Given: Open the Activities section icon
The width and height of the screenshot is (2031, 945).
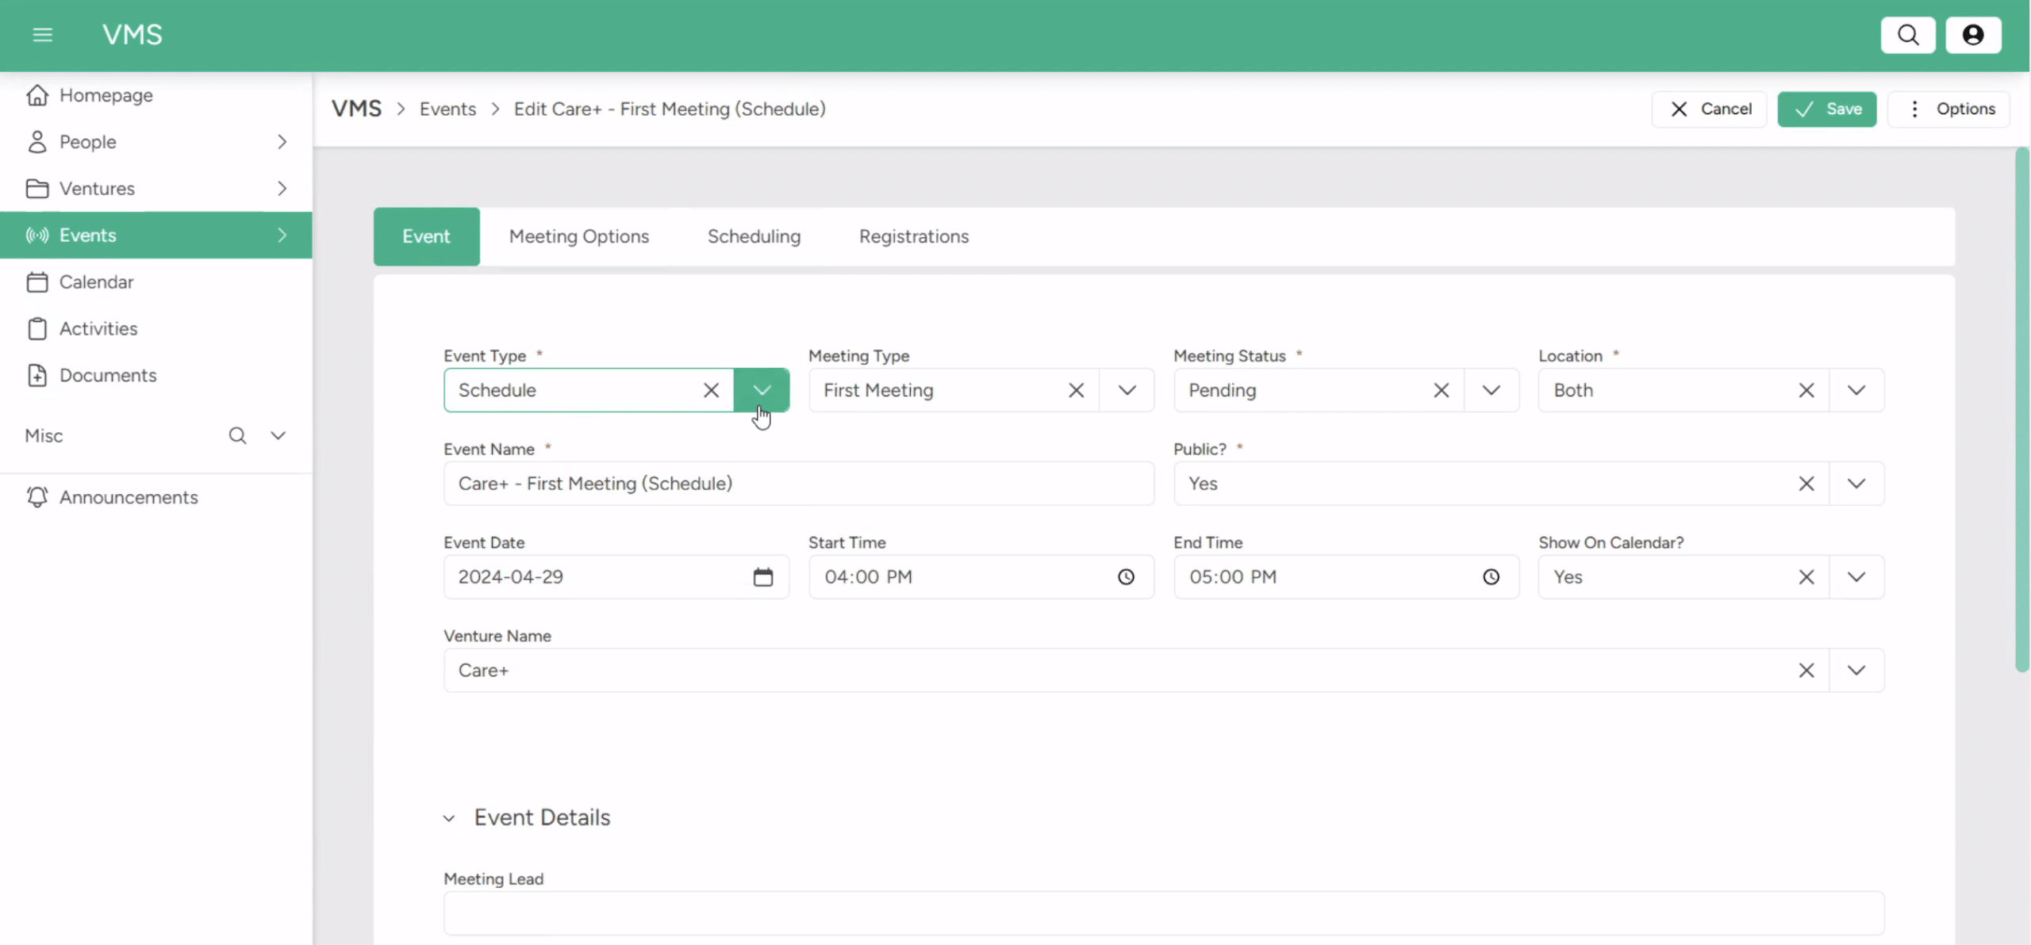Looking at the screenshot, I should pyautogui.click(x=38, y=328).
